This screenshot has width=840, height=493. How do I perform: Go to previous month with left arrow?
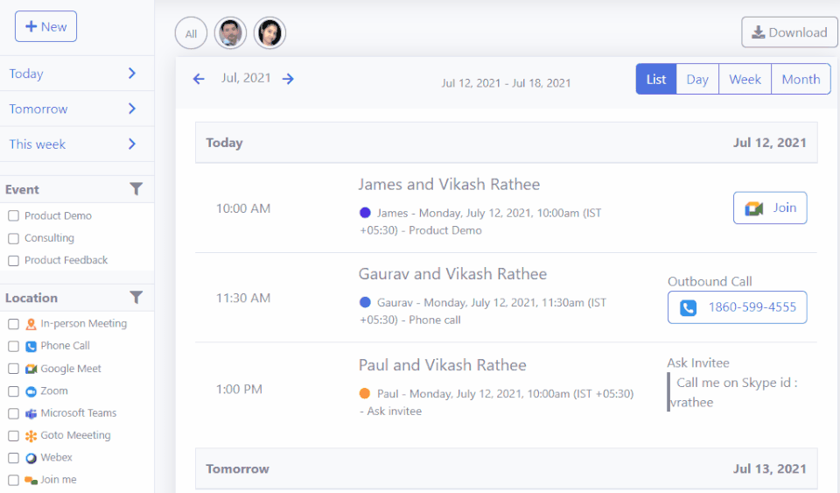tap(199, 79)
